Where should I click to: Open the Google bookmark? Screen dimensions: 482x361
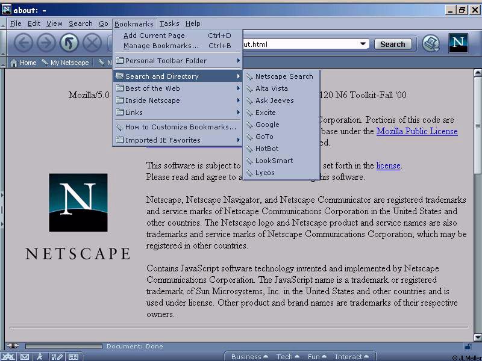pos(281,125)
